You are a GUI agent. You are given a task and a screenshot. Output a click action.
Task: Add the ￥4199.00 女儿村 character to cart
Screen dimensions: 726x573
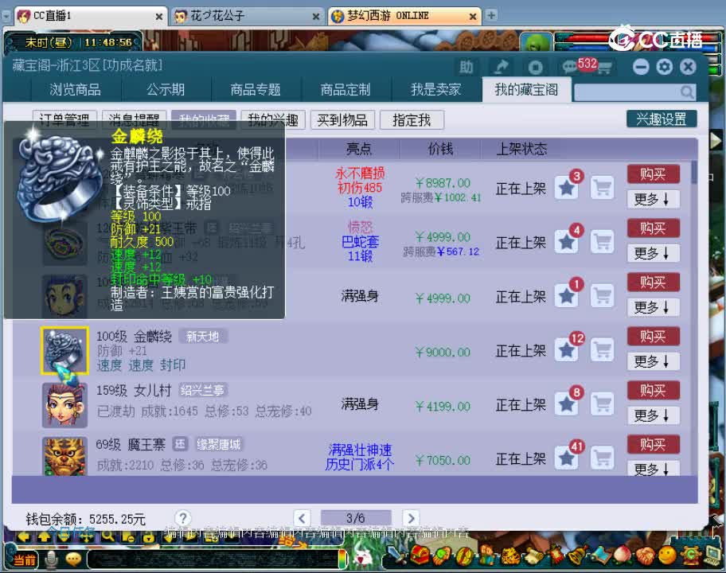pyautogui.click(x=603, y=404)
